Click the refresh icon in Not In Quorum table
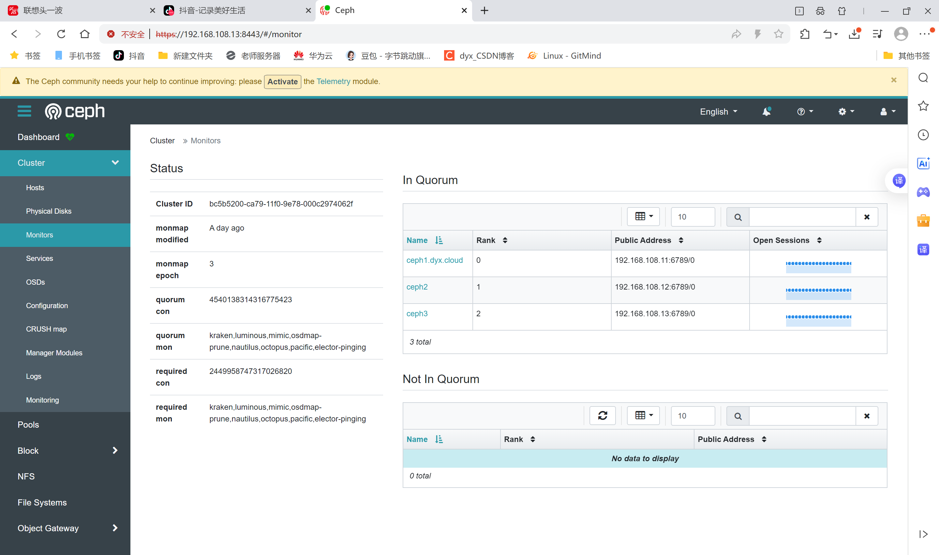The height and width of the screenshot is (555, 939). pyautogui.click(x=602, y=416)
